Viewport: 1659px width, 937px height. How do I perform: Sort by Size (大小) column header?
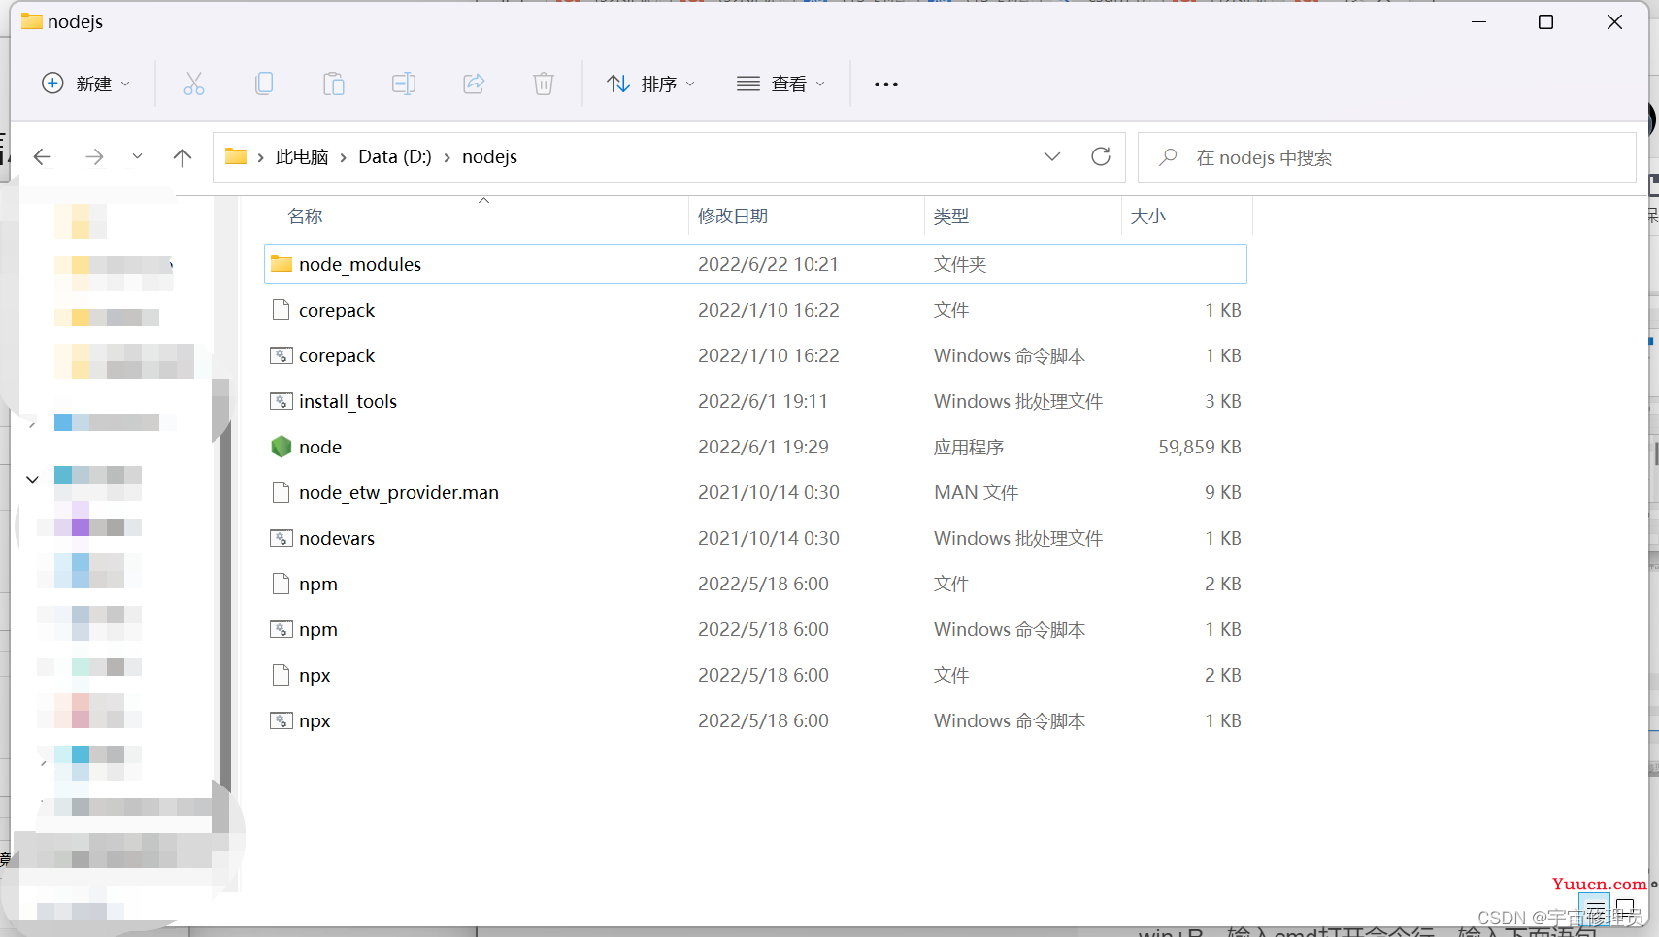click(x=1148, y=217)
